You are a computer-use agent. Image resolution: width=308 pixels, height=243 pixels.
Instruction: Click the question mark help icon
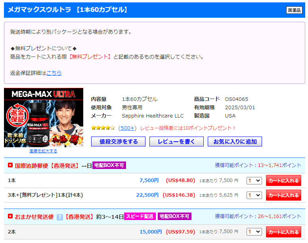coord(60,217)
